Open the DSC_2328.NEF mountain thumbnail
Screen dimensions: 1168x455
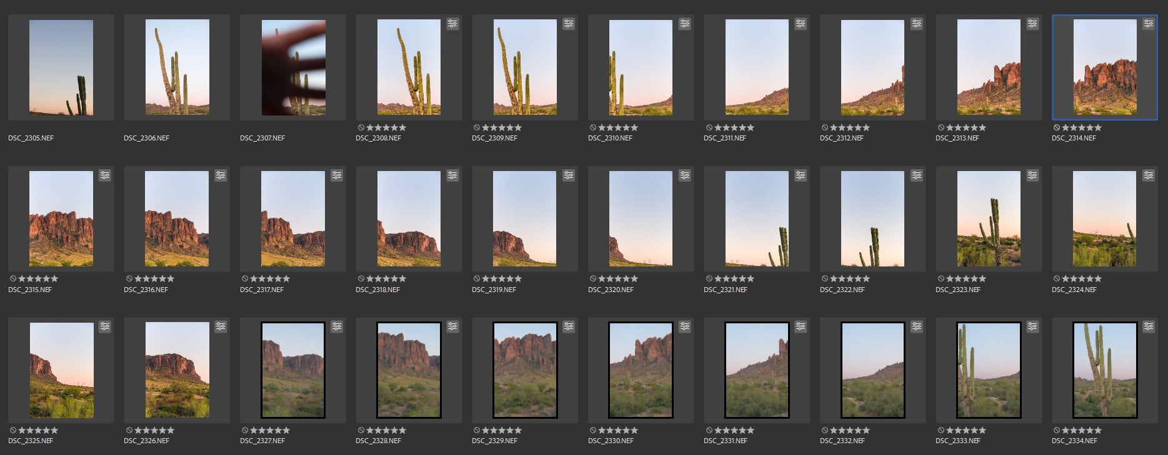point(409,370)
